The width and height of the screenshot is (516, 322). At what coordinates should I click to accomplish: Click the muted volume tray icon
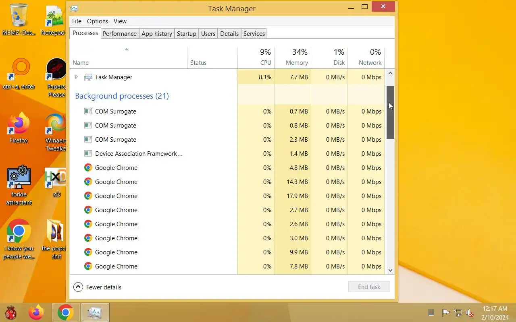pos(470,312)
